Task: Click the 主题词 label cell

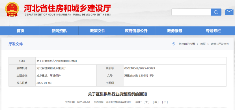Action: 110,83
